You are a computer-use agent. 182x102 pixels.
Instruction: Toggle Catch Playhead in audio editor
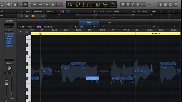(x=82, y=27)
